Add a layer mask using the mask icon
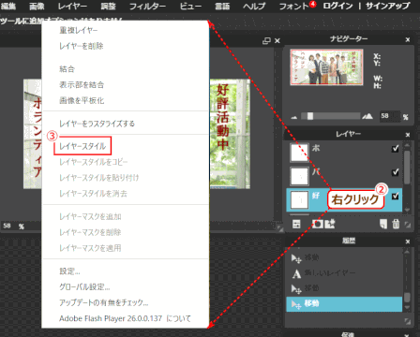 coord(318,224)
